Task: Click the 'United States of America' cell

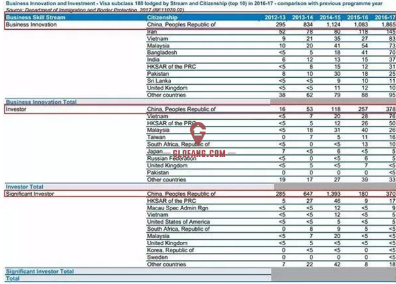Action: [178, 222]
